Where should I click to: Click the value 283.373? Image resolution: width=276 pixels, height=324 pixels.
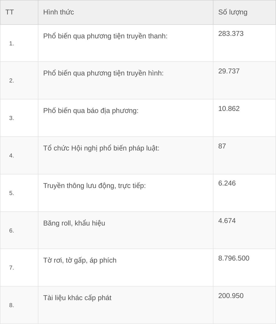pyautogui.click(x=231, y=34)
